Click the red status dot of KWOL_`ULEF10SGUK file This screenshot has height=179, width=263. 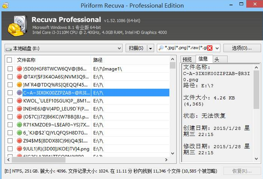coord(19,101)
